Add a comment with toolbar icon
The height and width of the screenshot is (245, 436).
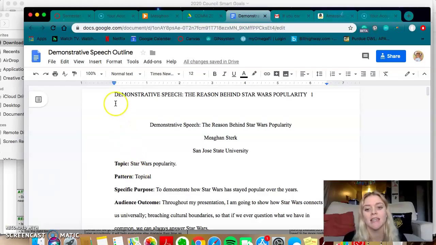(x=276, y=74)
